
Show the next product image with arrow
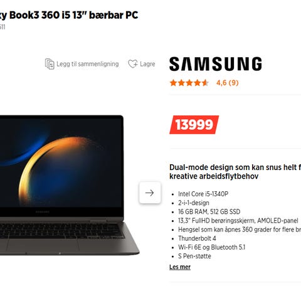point(150,193)
